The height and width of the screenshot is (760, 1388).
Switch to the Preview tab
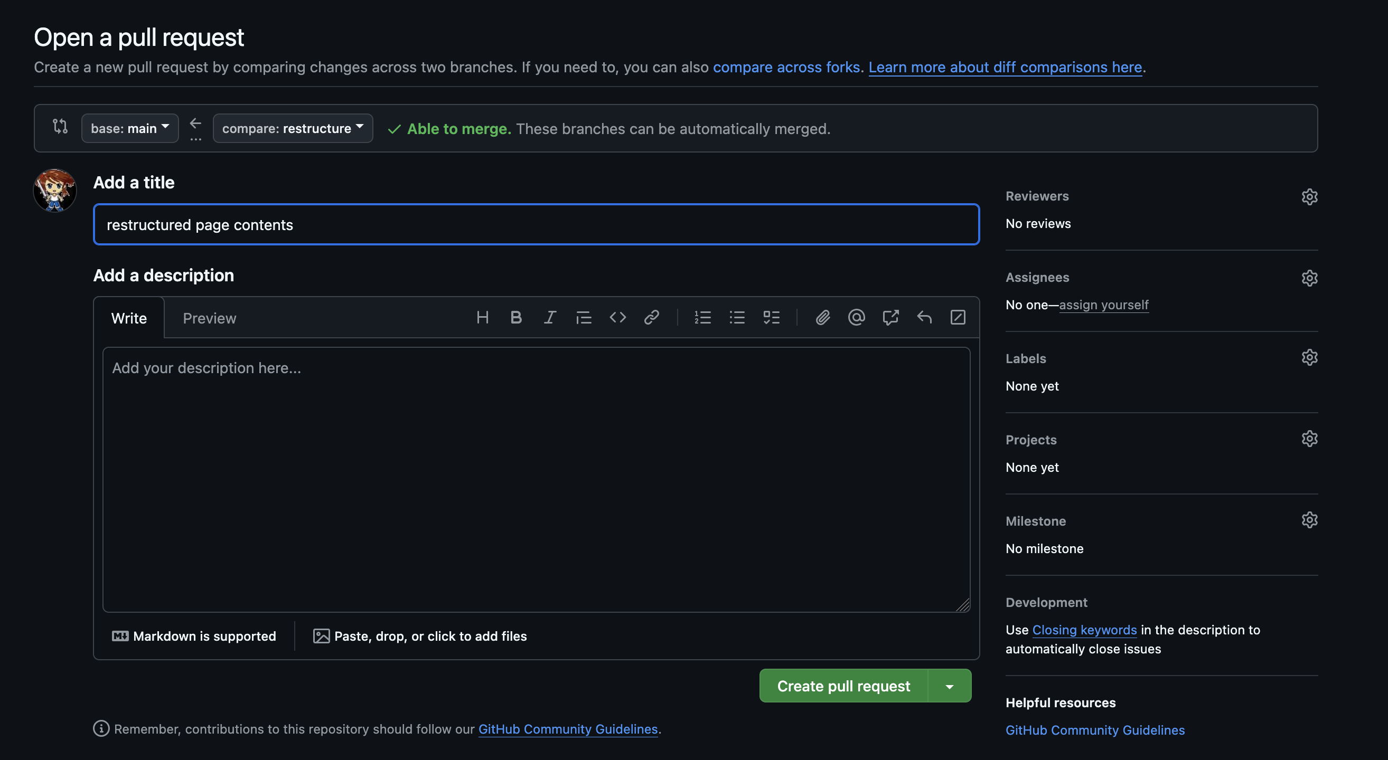210,318
